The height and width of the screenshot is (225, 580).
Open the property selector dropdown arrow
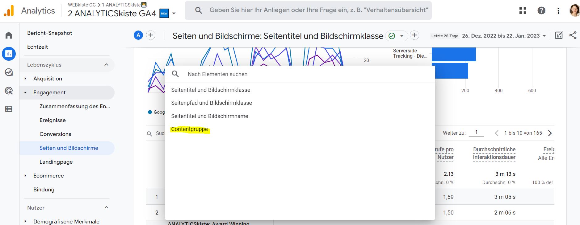(x=174, y=14)
